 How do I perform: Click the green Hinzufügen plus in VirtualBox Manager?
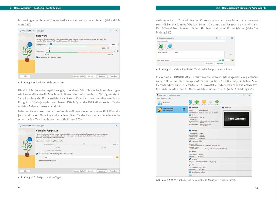coord(197,102)
